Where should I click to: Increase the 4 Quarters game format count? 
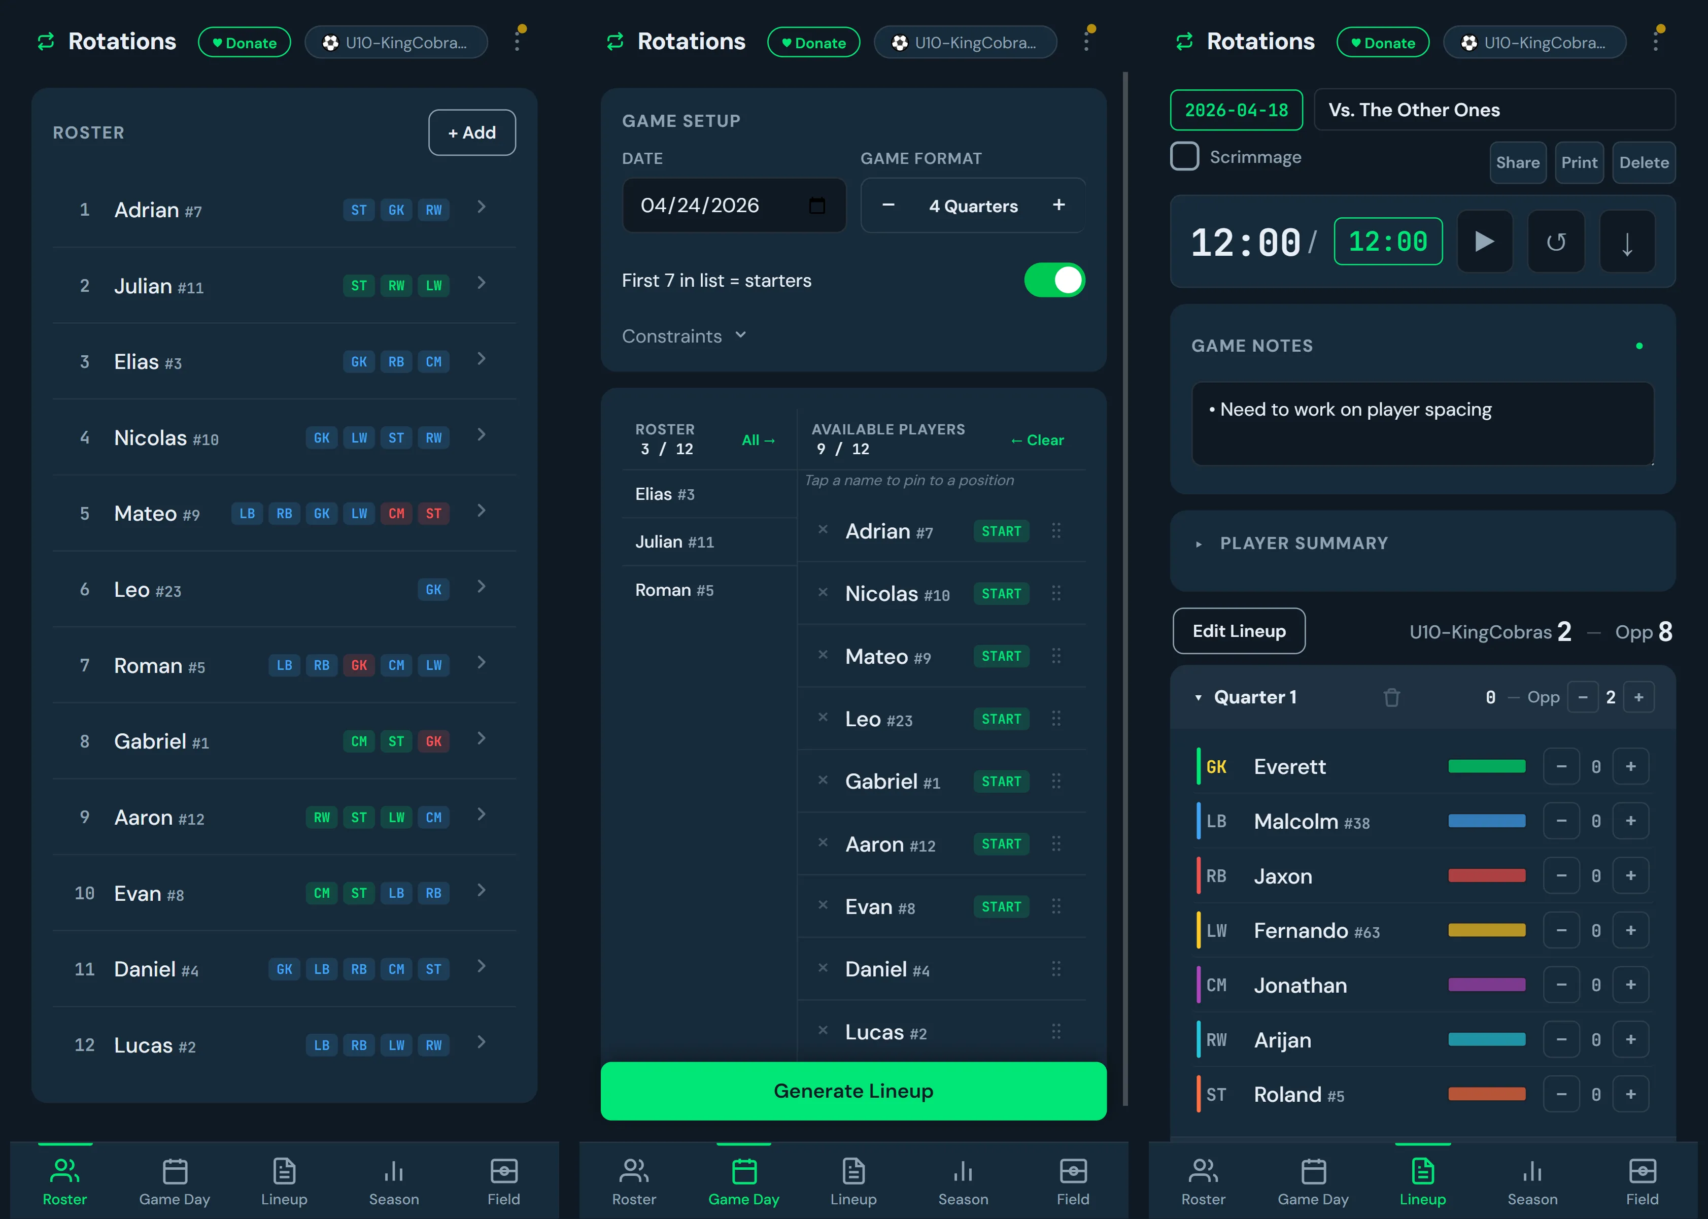(1058, 205)
